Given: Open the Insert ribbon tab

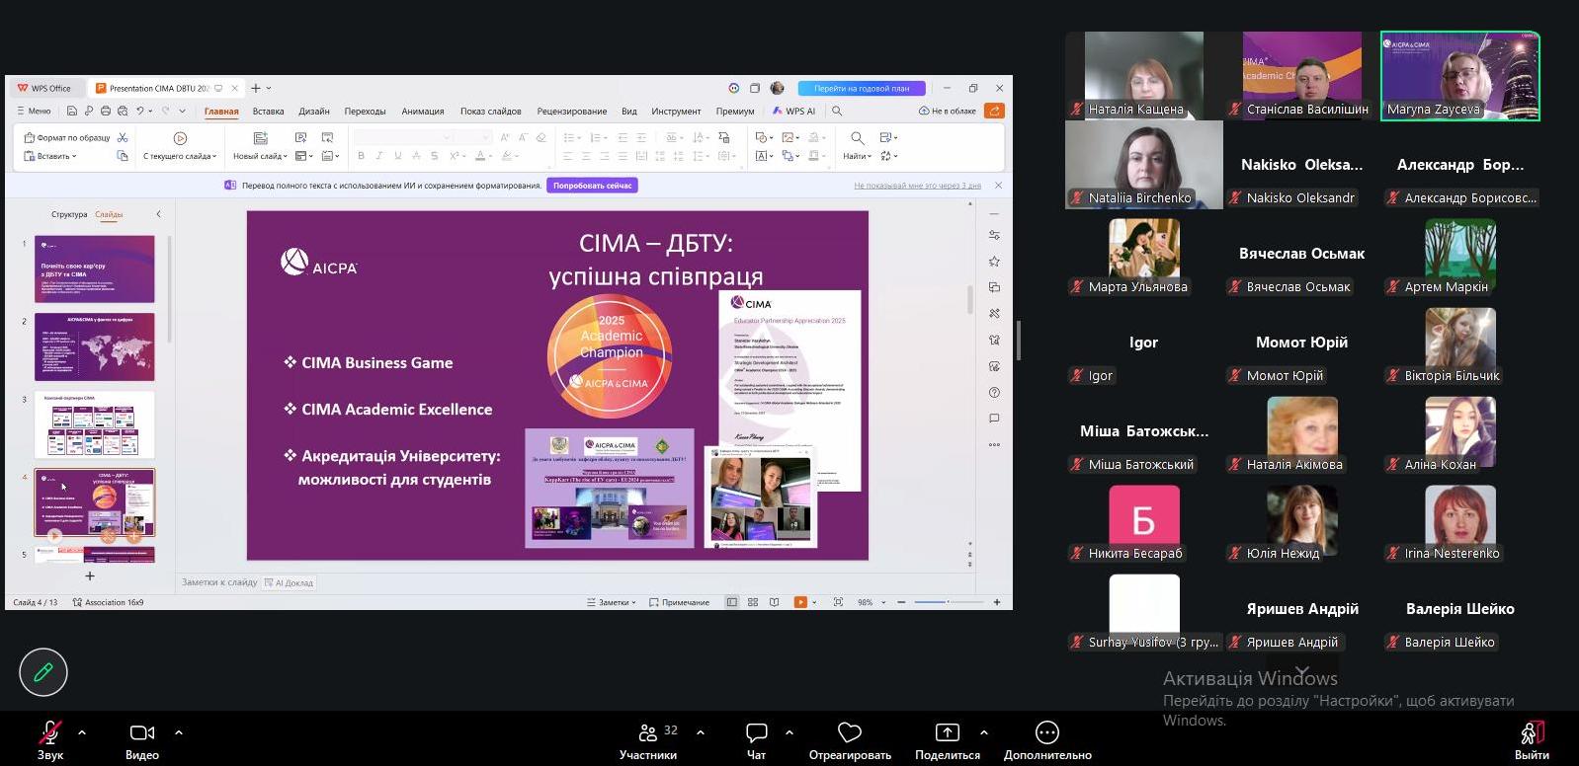Looking at the screenshot, I should click(x=268, y=112).
